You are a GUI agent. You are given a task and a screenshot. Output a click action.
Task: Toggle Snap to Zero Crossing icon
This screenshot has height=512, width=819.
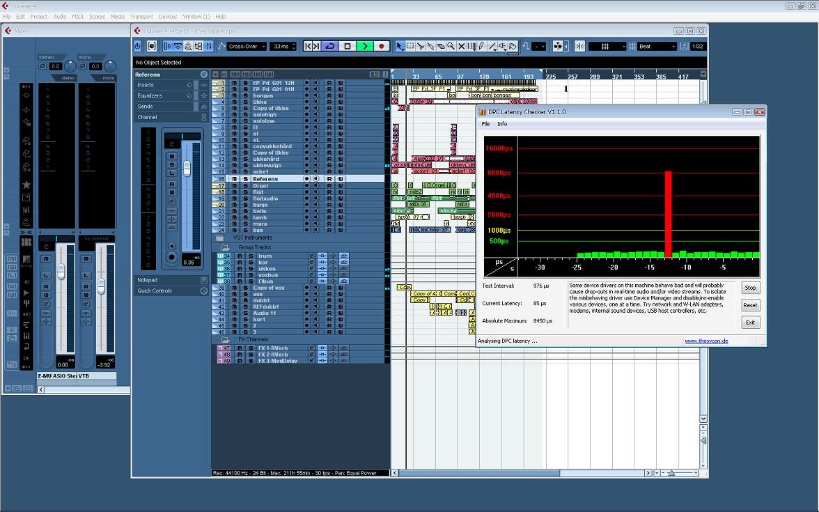coord(526,47)
